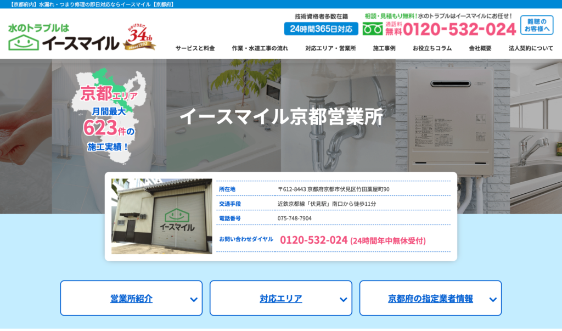Click the (24時間年中無休受付) note
The height and width of the screenshot is (331, 562).
click(388, 240)
